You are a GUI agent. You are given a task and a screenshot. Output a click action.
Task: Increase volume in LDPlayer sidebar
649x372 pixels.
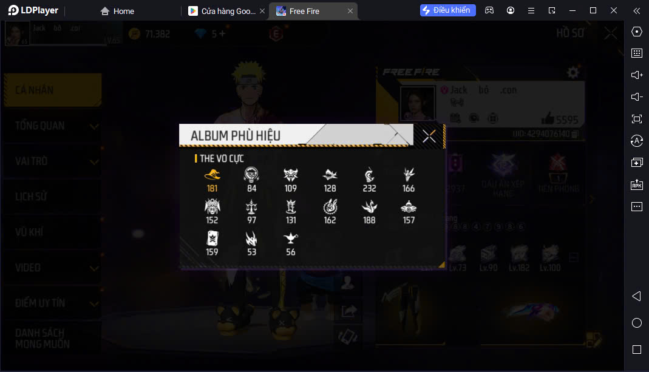tap(637, 75)
